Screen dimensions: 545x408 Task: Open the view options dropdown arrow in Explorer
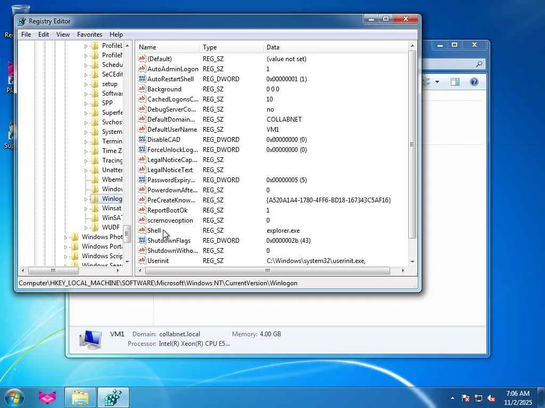coord(437,82)
